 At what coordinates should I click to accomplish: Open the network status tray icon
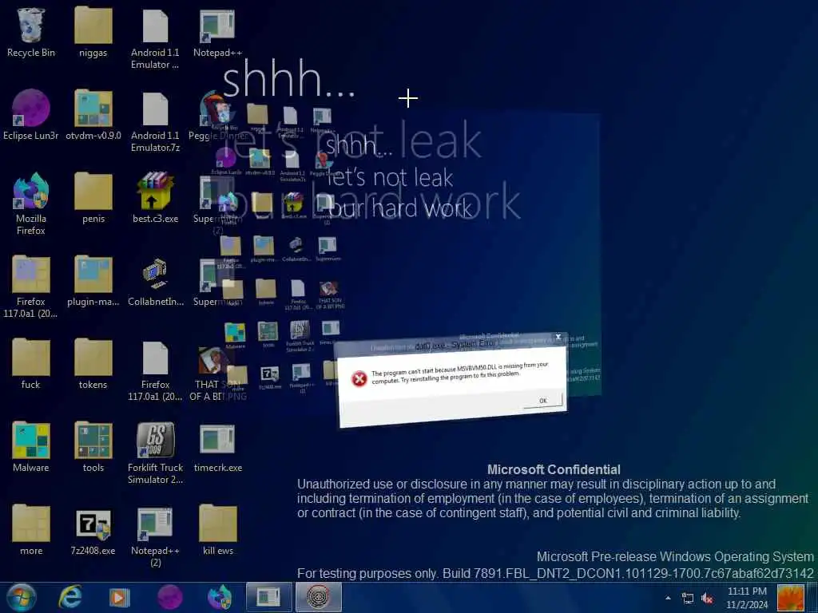[688, 599]
